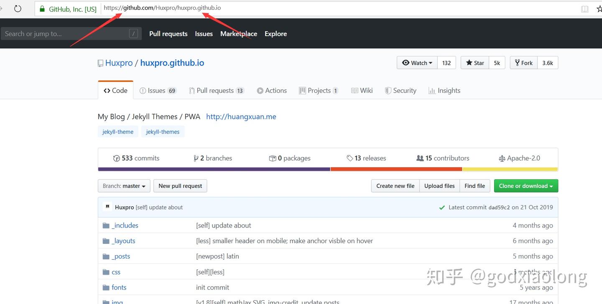The height and width of the screenshot is (304, 602).
Task: Expand the Clone or download menu
Action: [525, 186]
